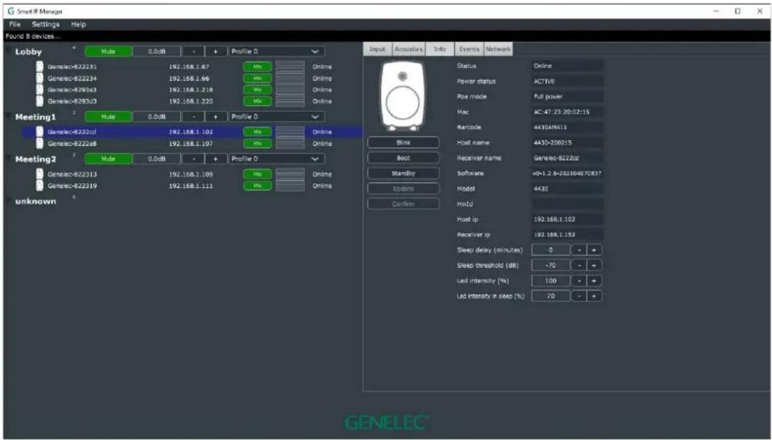The width and height of the screenshot is (772, 440).
Task: Toggle Mix for Genelec-8293d3
Action: (x=257, y=101)
